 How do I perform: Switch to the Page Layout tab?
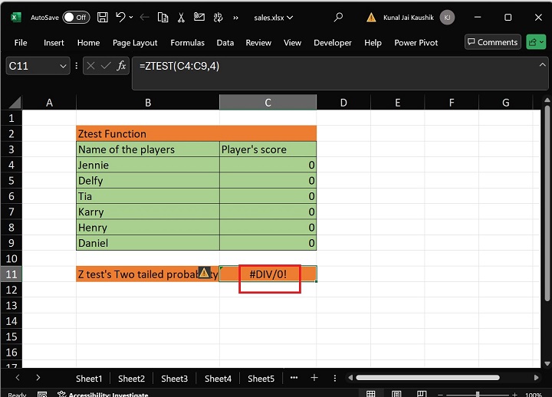[x=135, y=43]
